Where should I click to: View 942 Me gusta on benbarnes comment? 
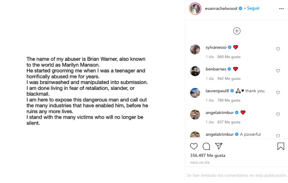pos(229,79)
